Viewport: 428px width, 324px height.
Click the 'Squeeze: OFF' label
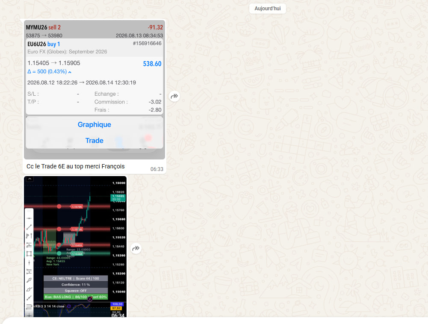click(76, 291)
